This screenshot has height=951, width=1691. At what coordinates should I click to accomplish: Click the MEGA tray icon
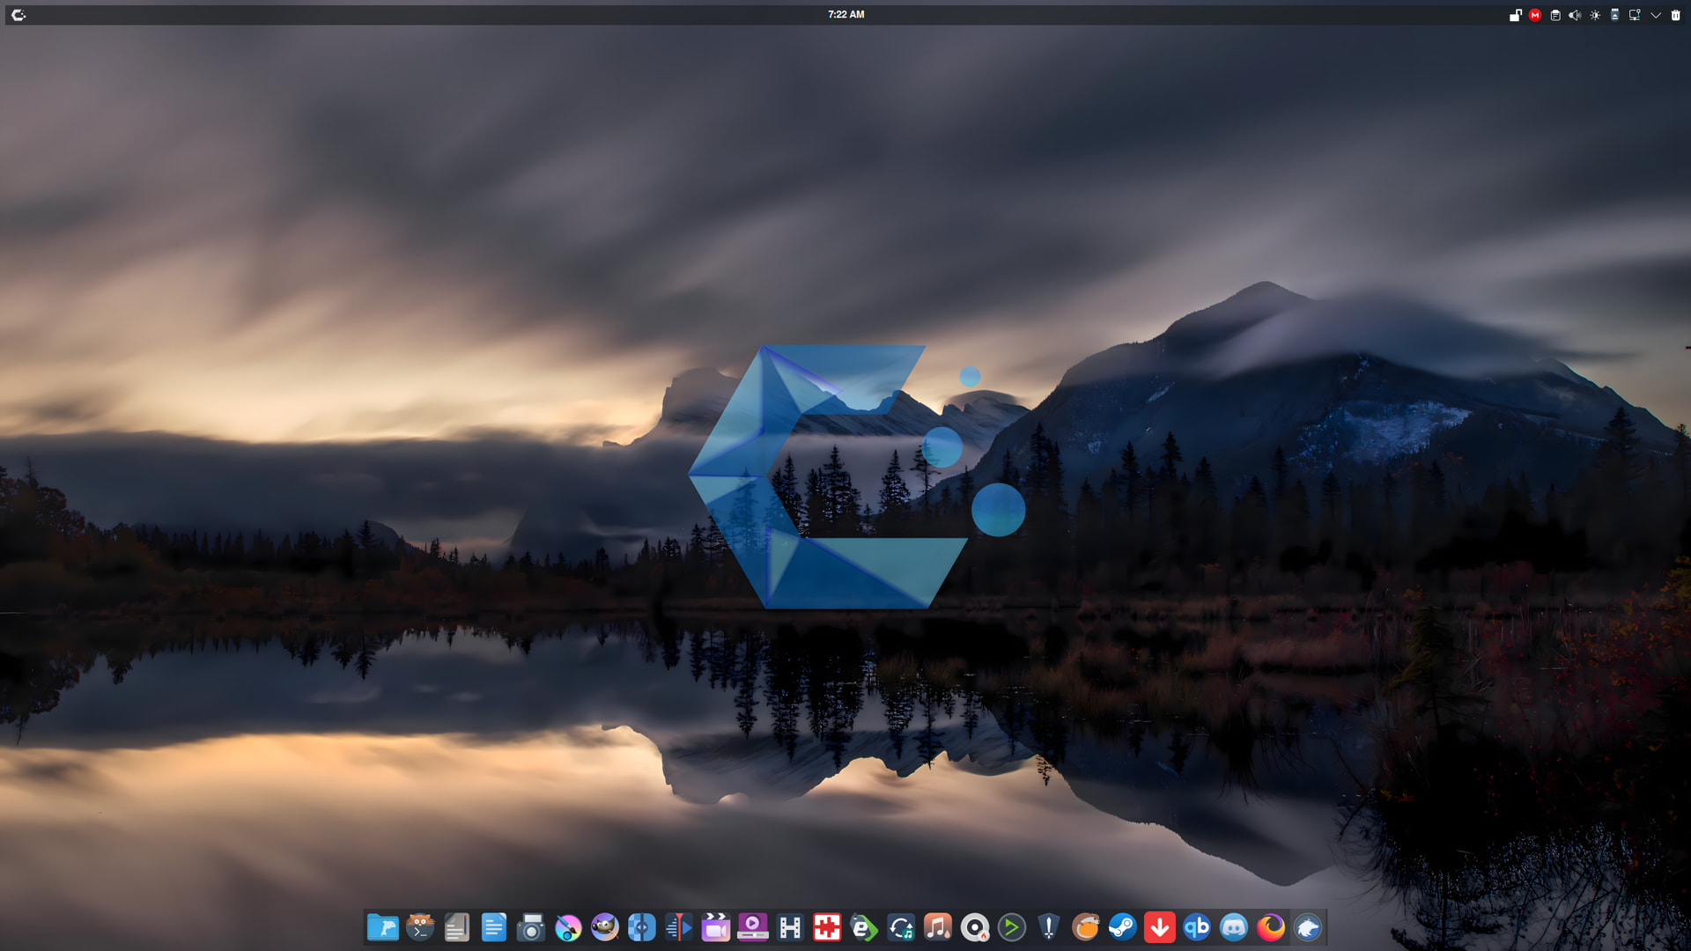pyautogui.click(x=1535, y=15)
